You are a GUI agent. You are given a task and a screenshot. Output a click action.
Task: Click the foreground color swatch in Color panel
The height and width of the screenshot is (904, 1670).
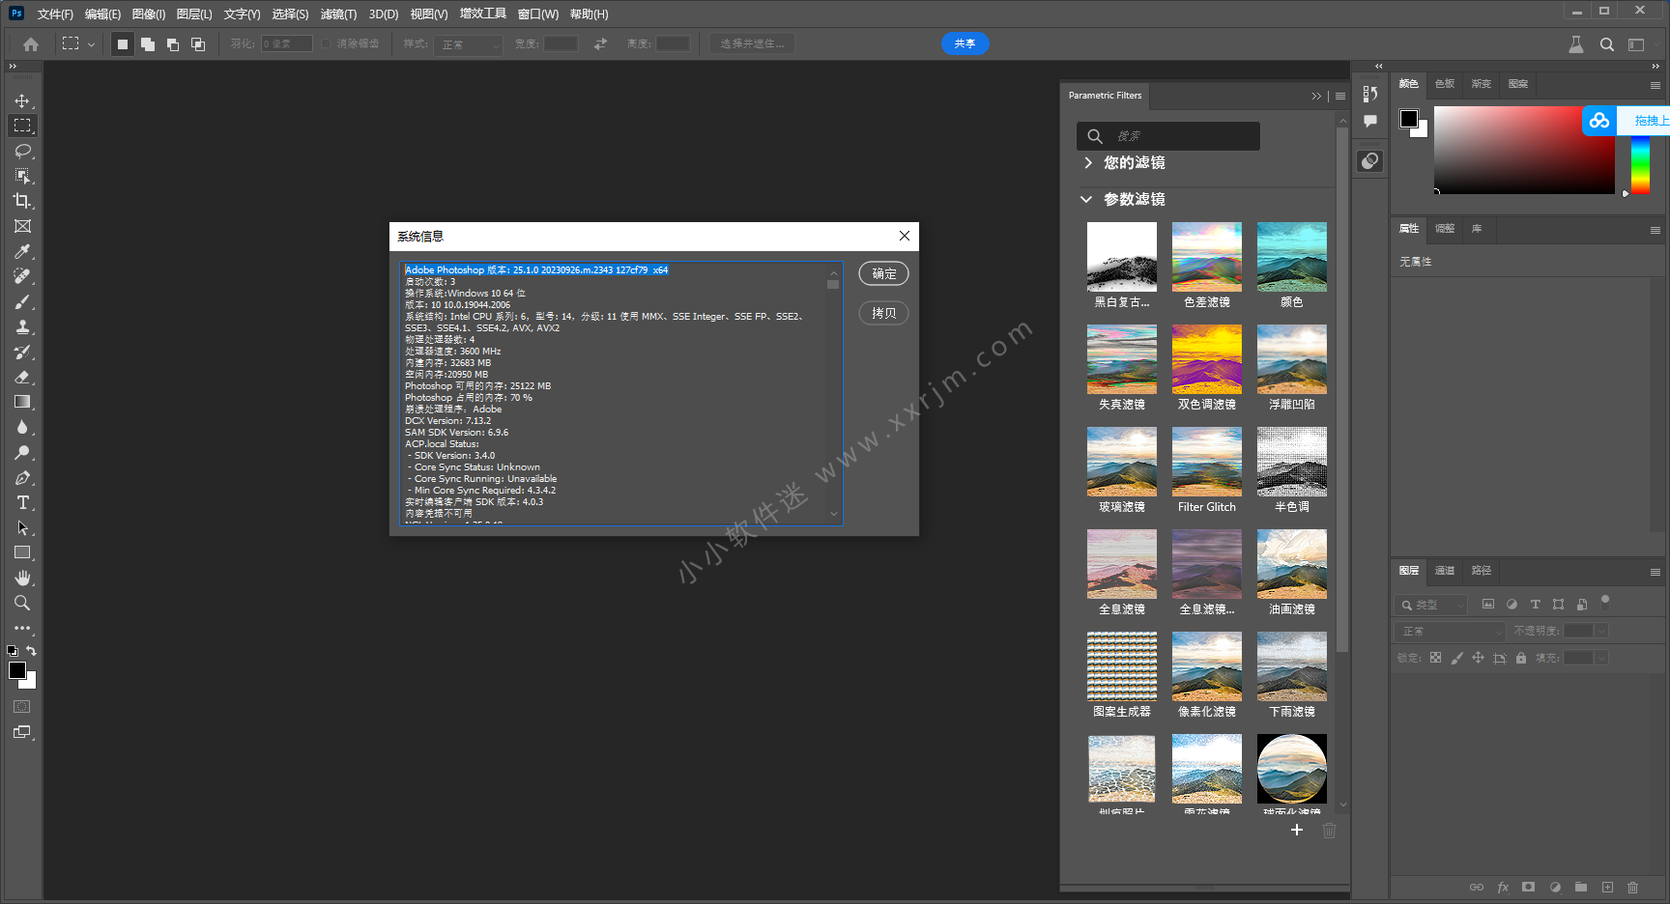click(x=1409, y=119)
